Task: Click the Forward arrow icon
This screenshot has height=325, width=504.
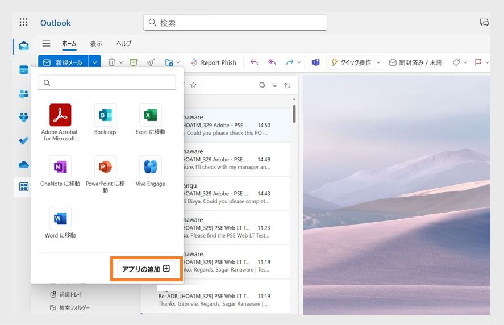Action: [290, 63]
